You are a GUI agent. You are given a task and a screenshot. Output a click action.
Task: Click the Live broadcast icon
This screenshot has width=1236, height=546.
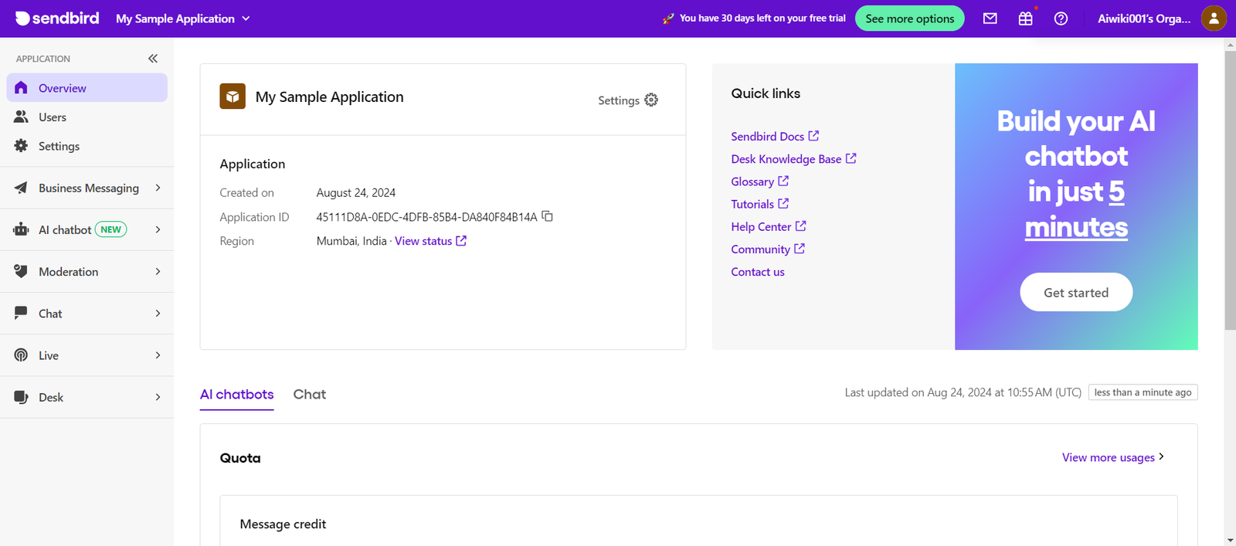(22, 355)
